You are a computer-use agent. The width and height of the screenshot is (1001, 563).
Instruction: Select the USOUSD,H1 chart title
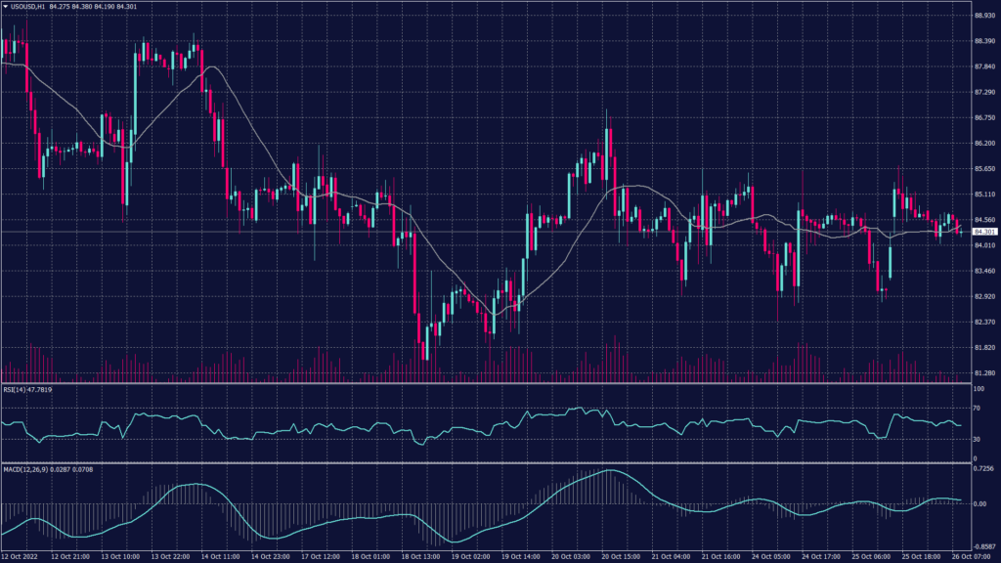pos(29,7)
